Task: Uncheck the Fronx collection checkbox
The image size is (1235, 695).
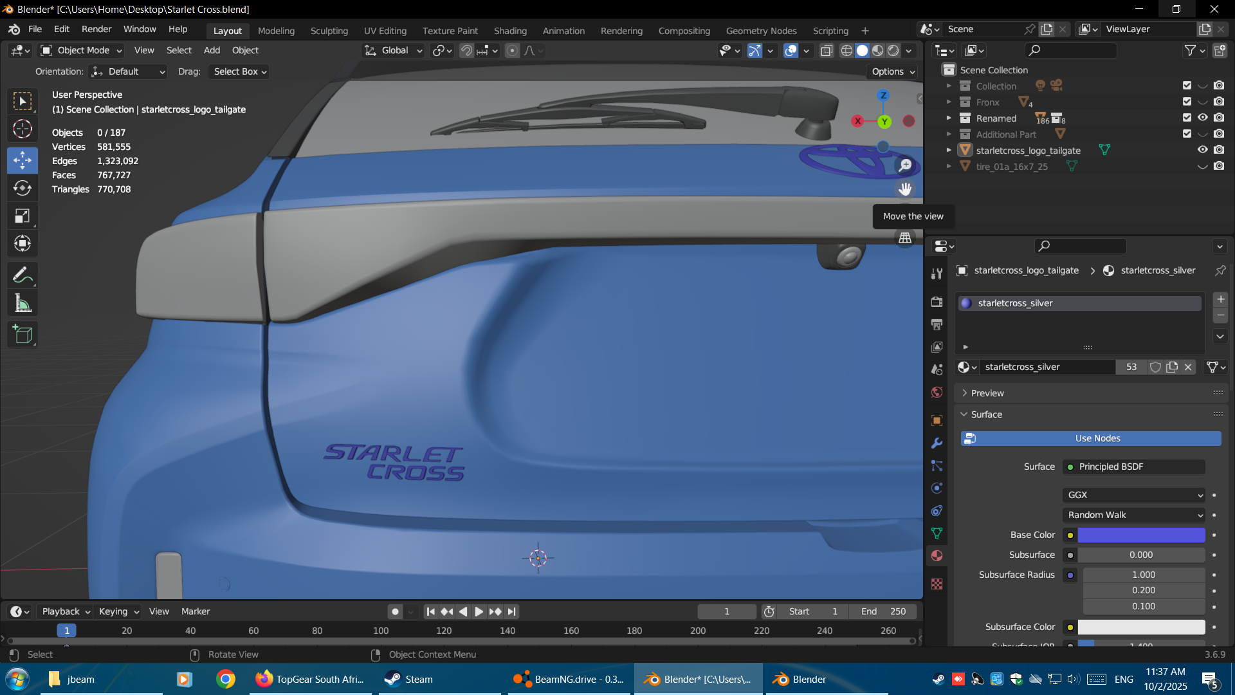Action: (1187, 102)
